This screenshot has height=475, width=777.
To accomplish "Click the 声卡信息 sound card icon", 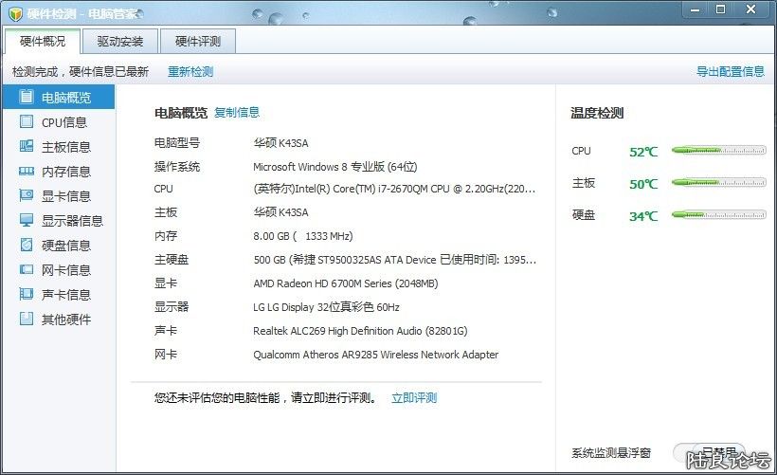I will click(27, 295).
